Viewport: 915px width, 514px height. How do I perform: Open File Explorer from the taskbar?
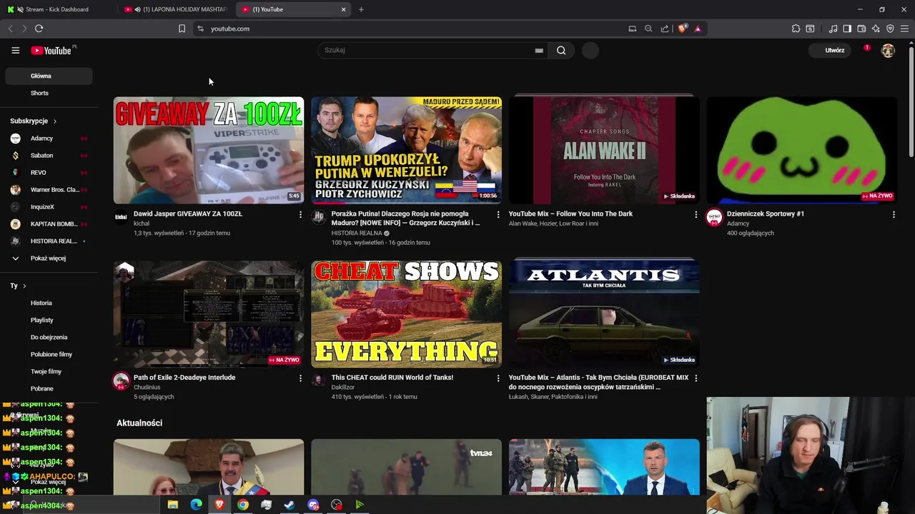tap(172, 505)
